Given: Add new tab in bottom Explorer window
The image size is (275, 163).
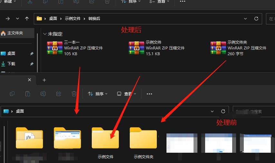Looking at the screenshot, I should pos(44,80).
